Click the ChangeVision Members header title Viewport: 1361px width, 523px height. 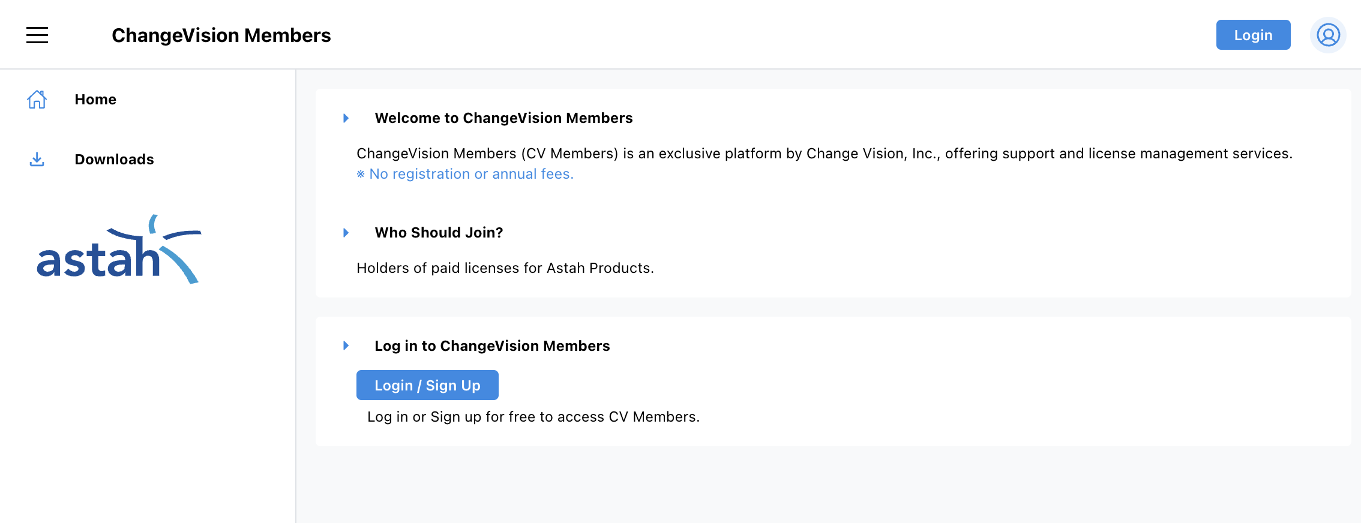pos(221,35)
